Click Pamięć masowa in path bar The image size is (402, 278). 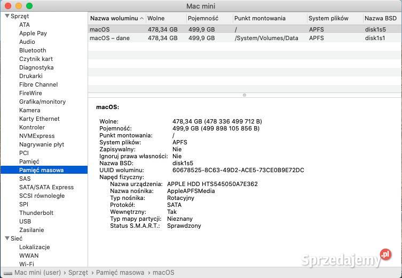120,272
